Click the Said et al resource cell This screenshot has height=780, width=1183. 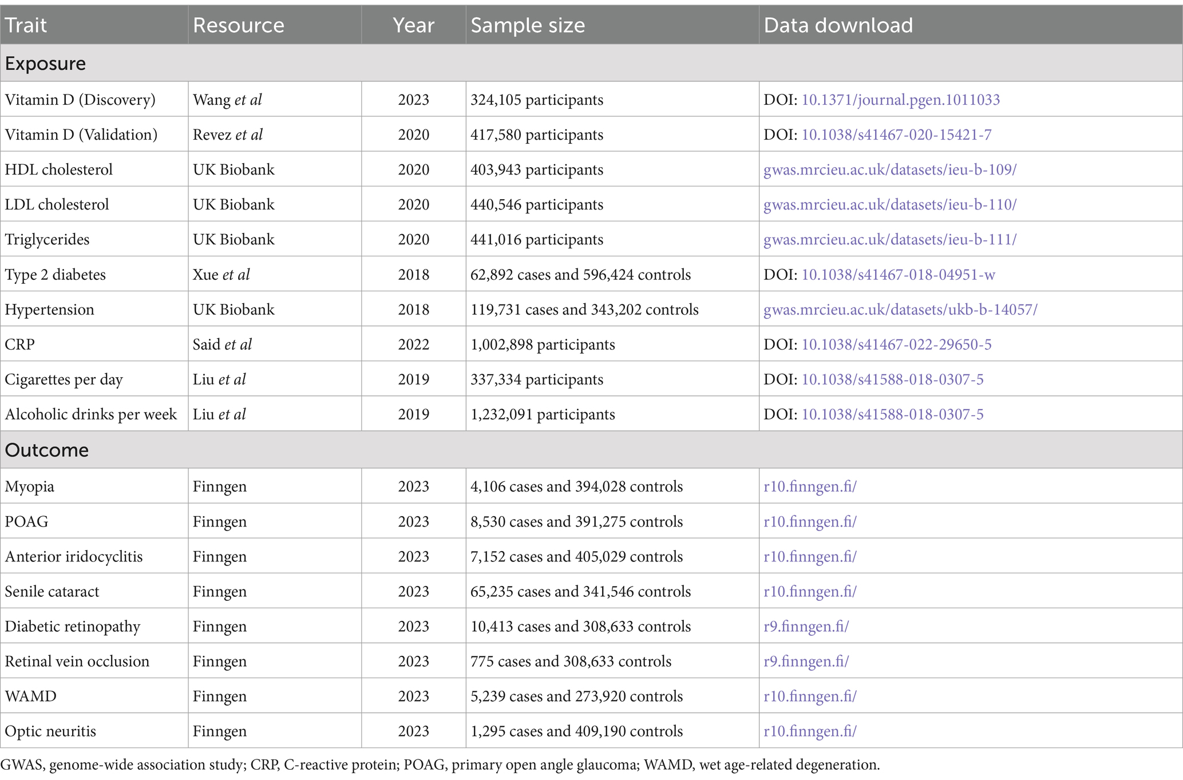coord(275,345)
